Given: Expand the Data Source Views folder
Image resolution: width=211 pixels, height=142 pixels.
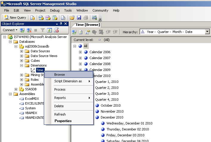Looking at the screenshot, I should pos(21,56).
